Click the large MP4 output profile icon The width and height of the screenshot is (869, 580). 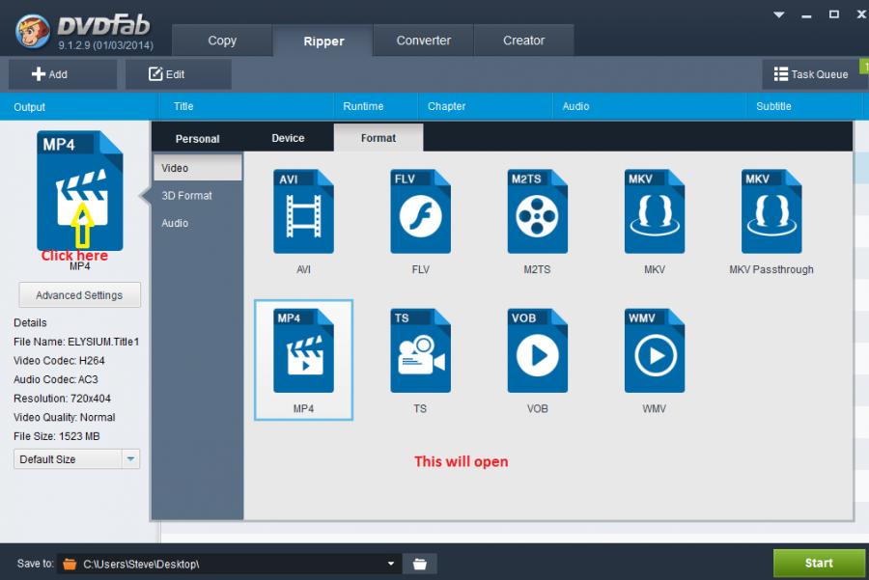(x=80, y=191)
